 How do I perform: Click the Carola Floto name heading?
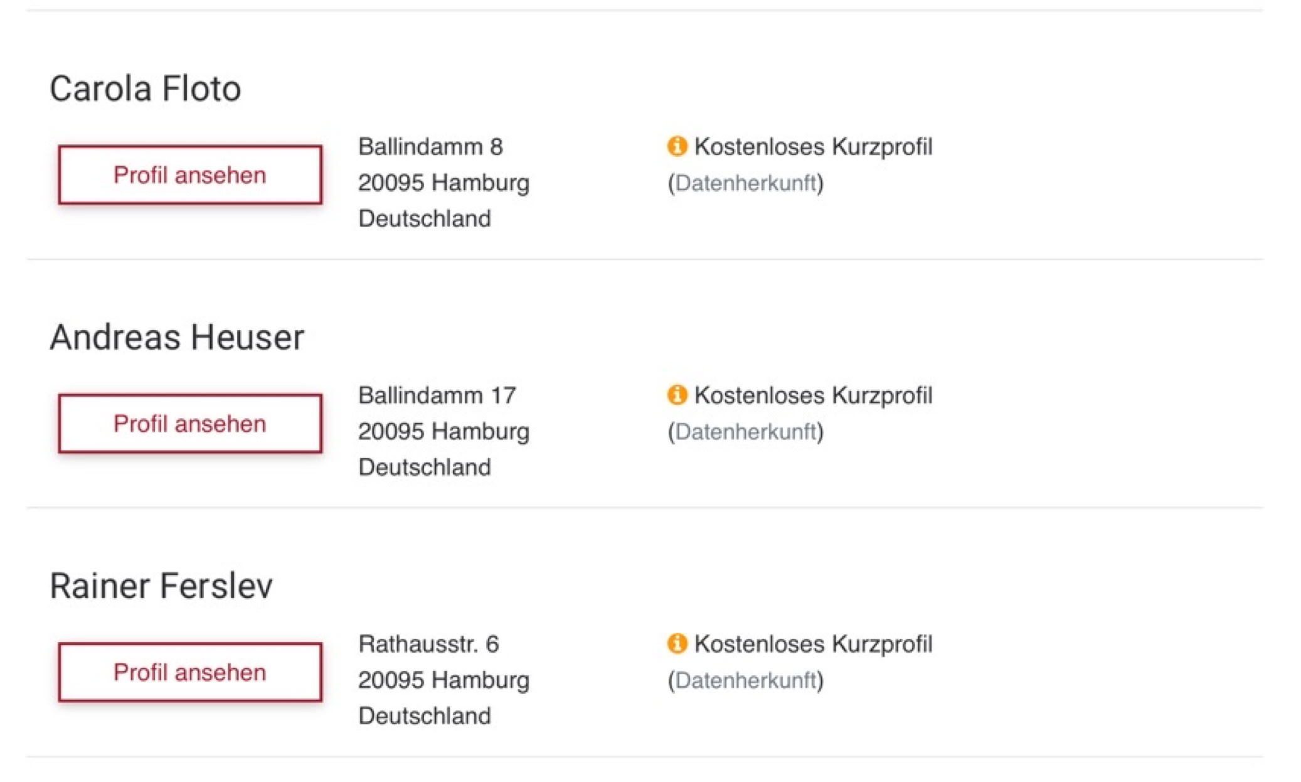tap(146, 88)
